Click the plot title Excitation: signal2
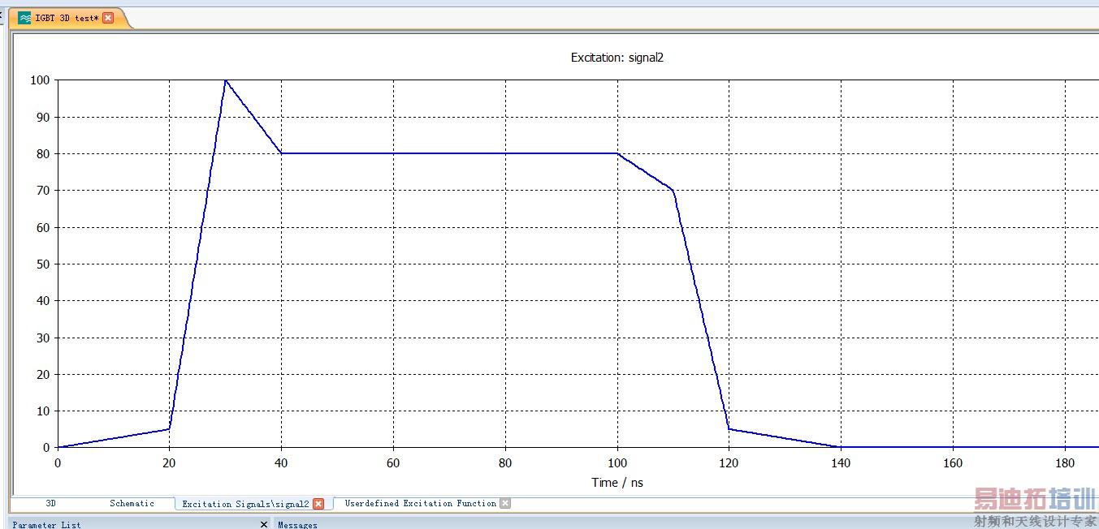The image size is (1099, 529). coord(617,58)
